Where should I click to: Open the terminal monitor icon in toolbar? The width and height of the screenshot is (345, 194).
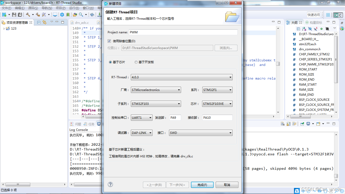pos(55,15)
